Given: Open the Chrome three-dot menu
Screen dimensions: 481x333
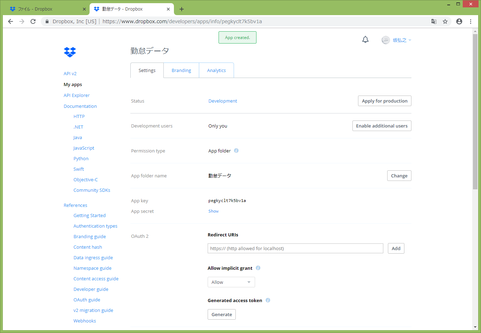Looking at the screenshot, I should pyautogui.click(x=470, y=21).
